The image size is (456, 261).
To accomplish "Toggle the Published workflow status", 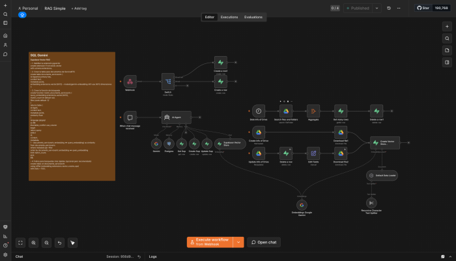I will tap(358, 8).
